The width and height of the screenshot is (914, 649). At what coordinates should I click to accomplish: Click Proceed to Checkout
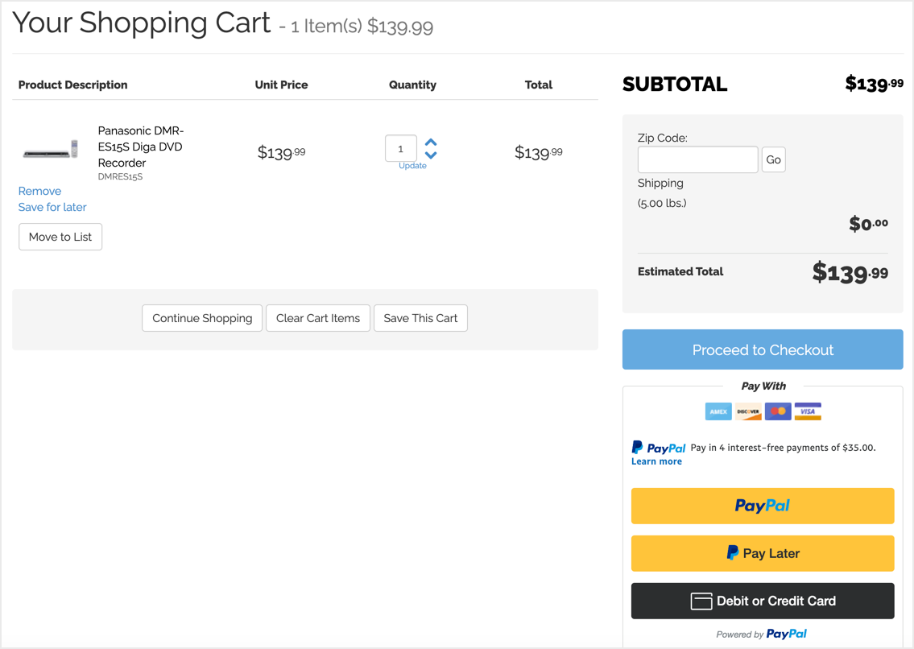click(762, 349)
